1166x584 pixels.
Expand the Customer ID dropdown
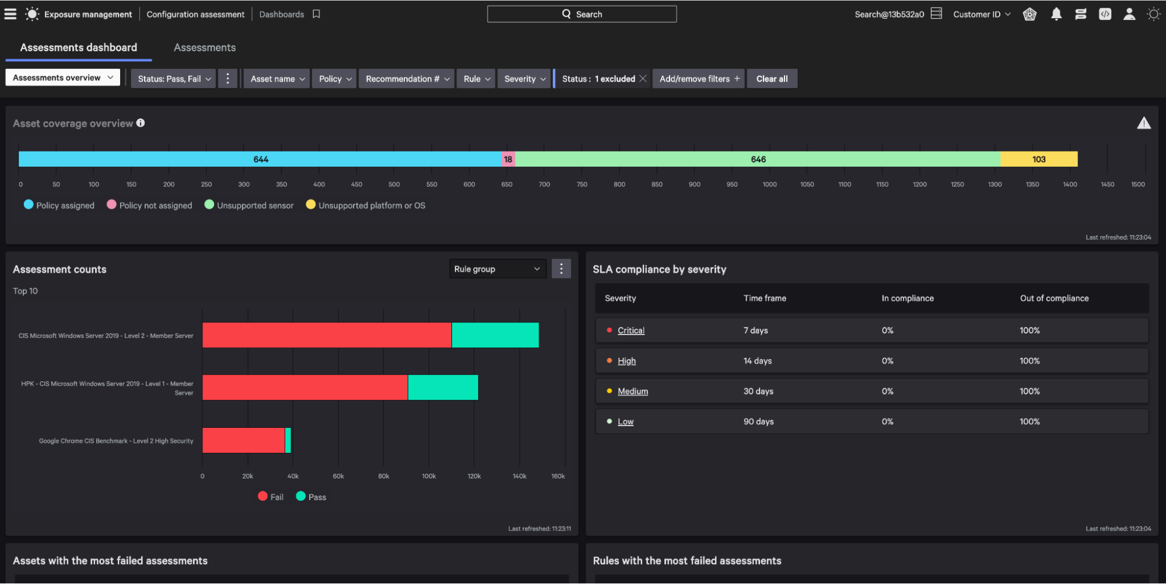click(x=982, y=14)
